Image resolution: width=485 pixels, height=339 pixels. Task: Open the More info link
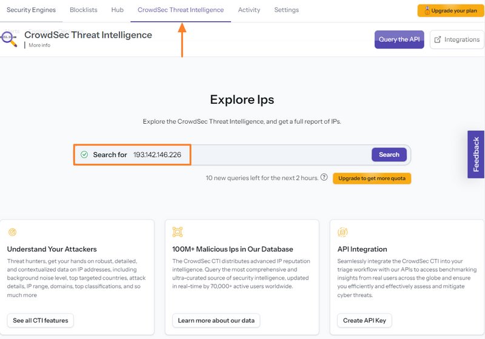[39, 45]
